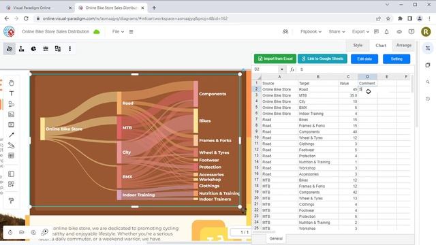Select the format painter tool

pyautogui.click(x=11, y=201)
